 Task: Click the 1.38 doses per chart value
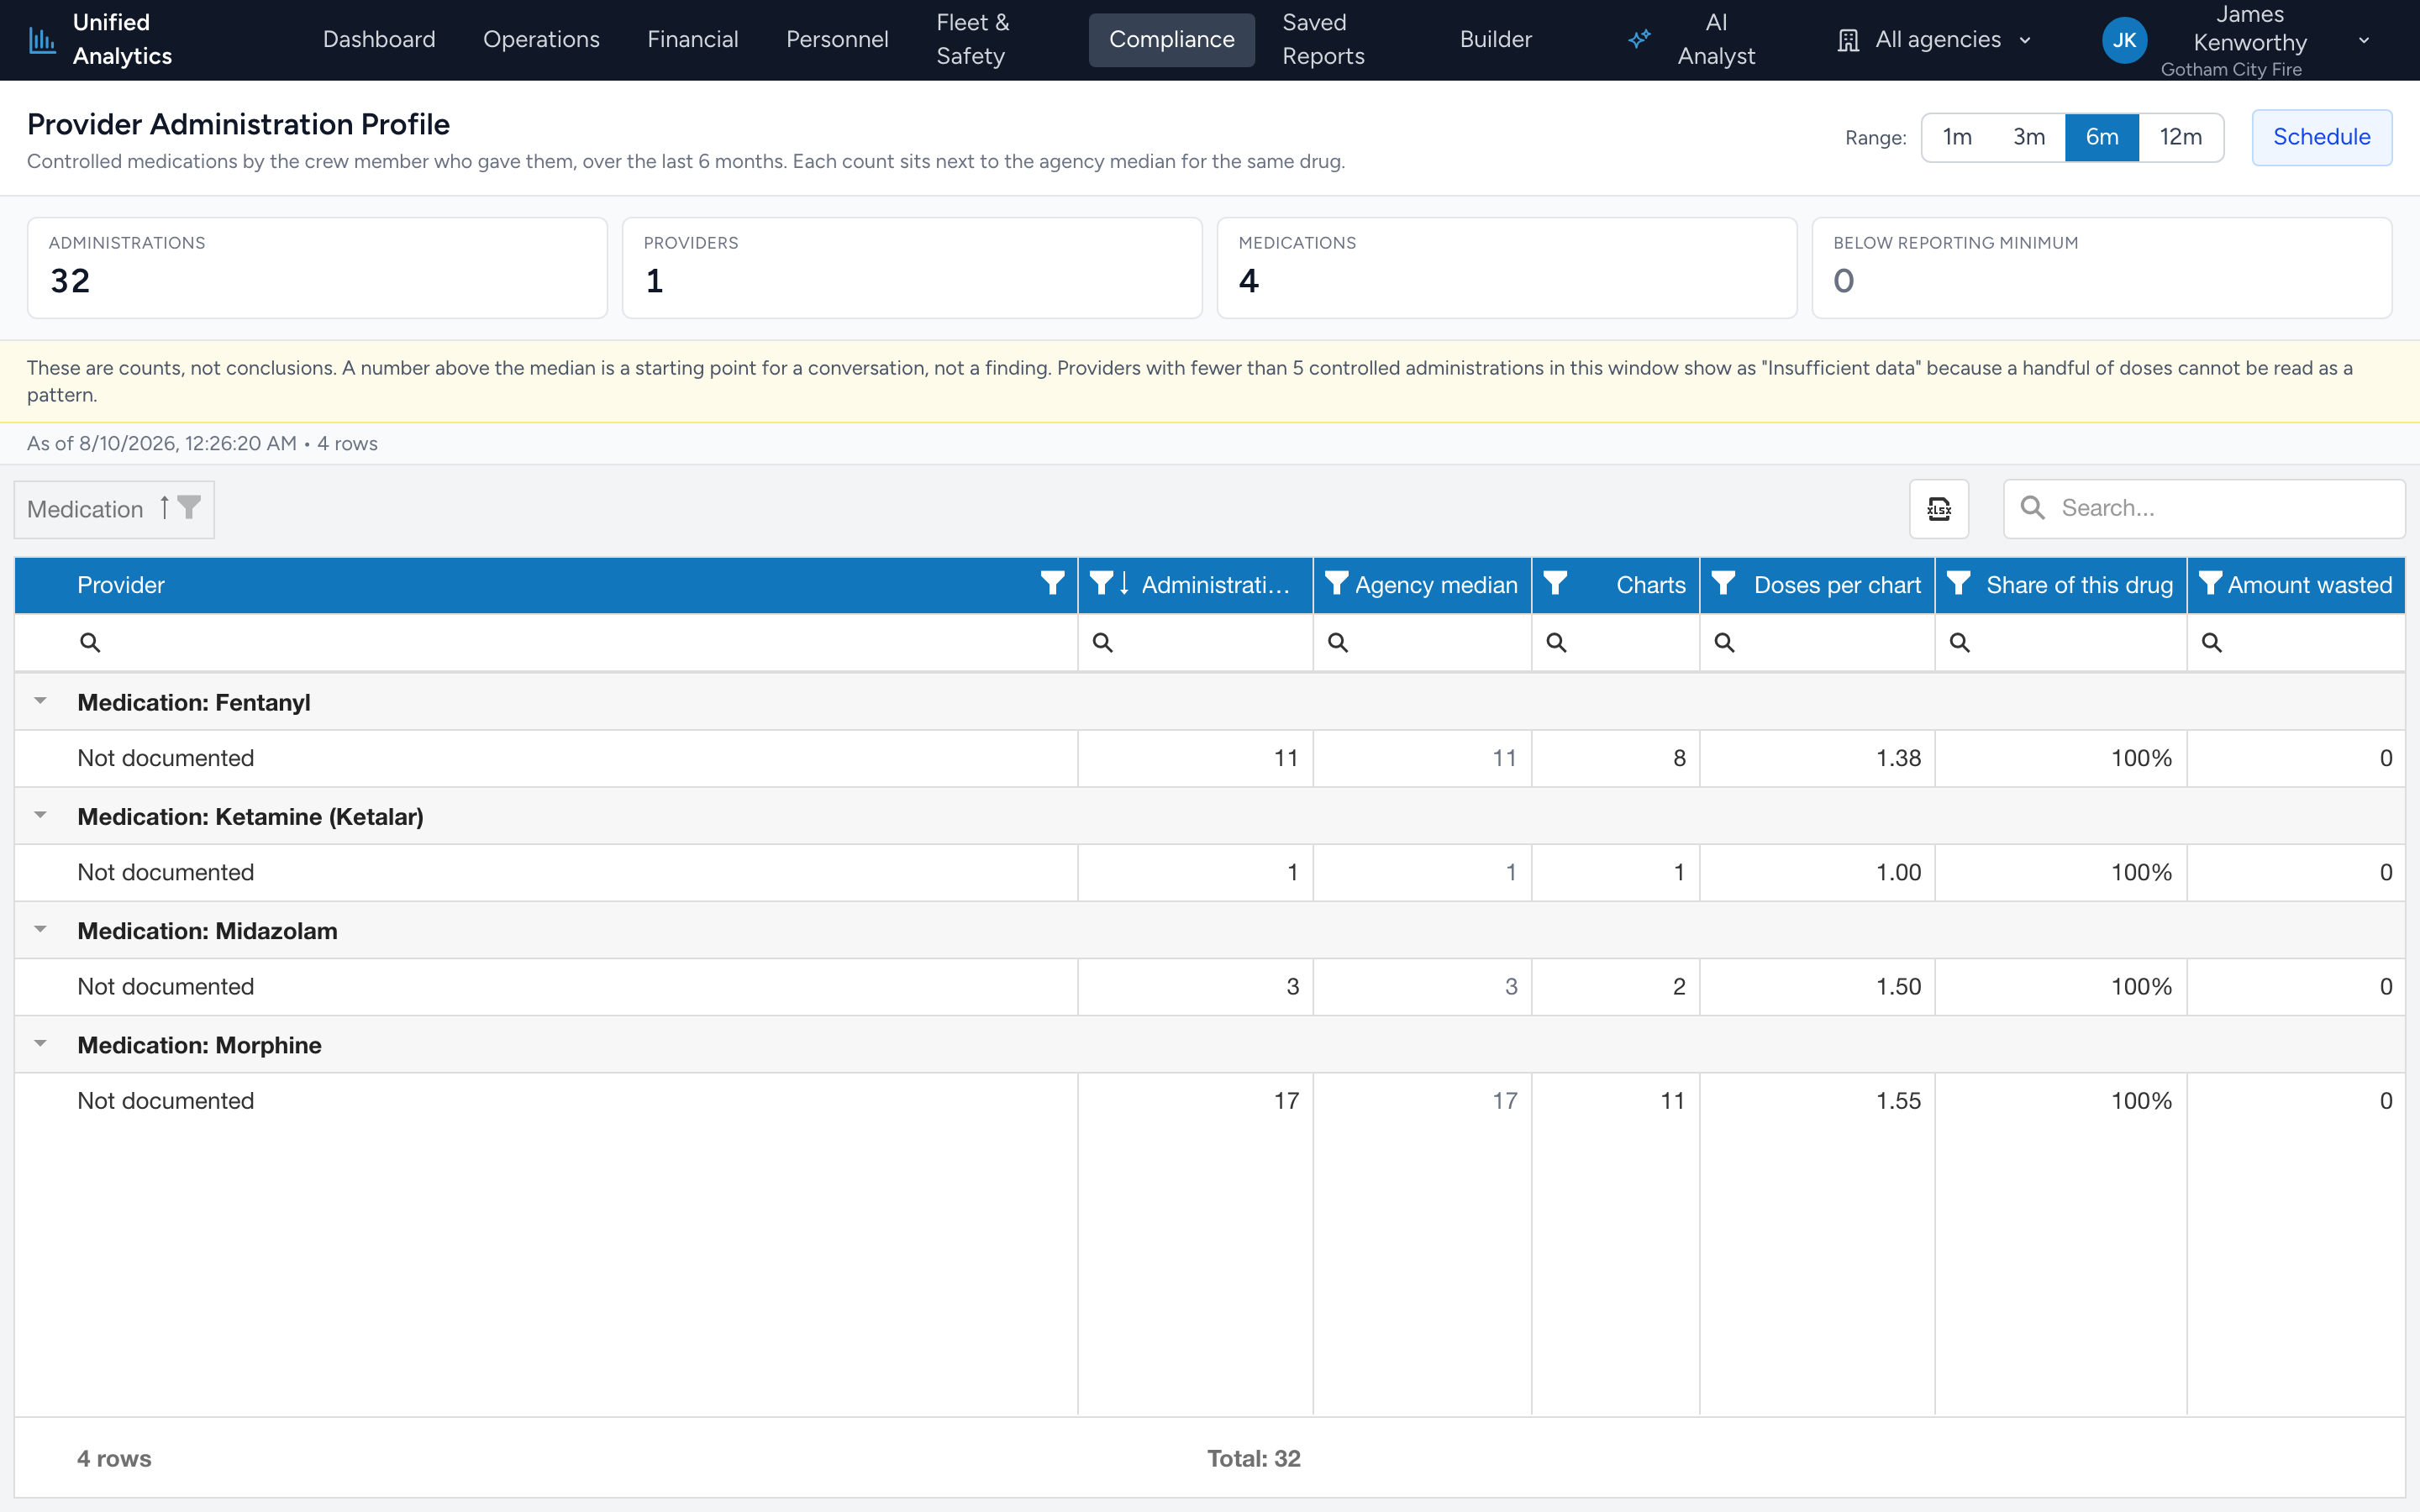pyautogui.click(x=1898, y=758)
